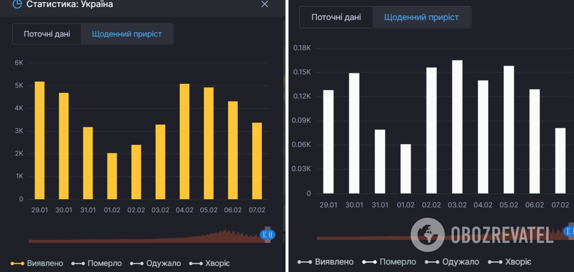Show Одужало series in left legend
The image size is (574, 272).
(156, 263)
